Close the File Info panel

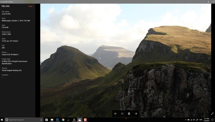[x=31, y=6]
